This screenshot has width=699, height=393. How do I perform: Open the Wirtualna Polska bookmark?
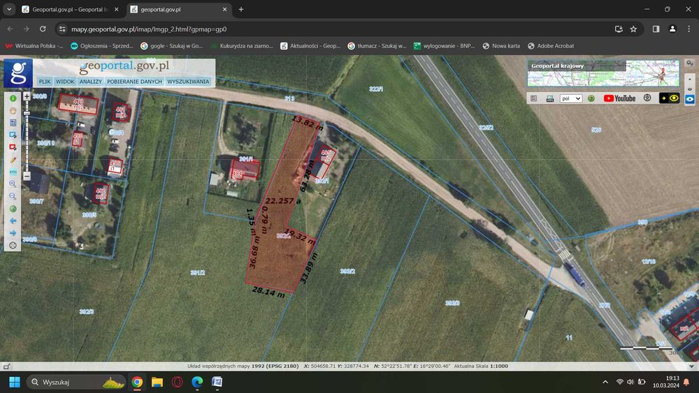(34, 46)
